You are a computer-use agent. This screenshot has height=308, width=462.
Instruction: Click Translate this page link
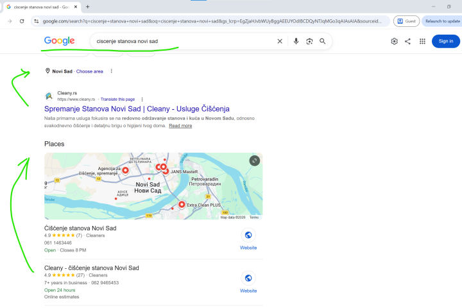[x=117, y=99]
